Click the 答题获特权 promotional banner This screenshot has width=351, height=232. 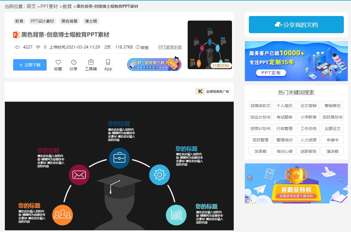(296, 183)
